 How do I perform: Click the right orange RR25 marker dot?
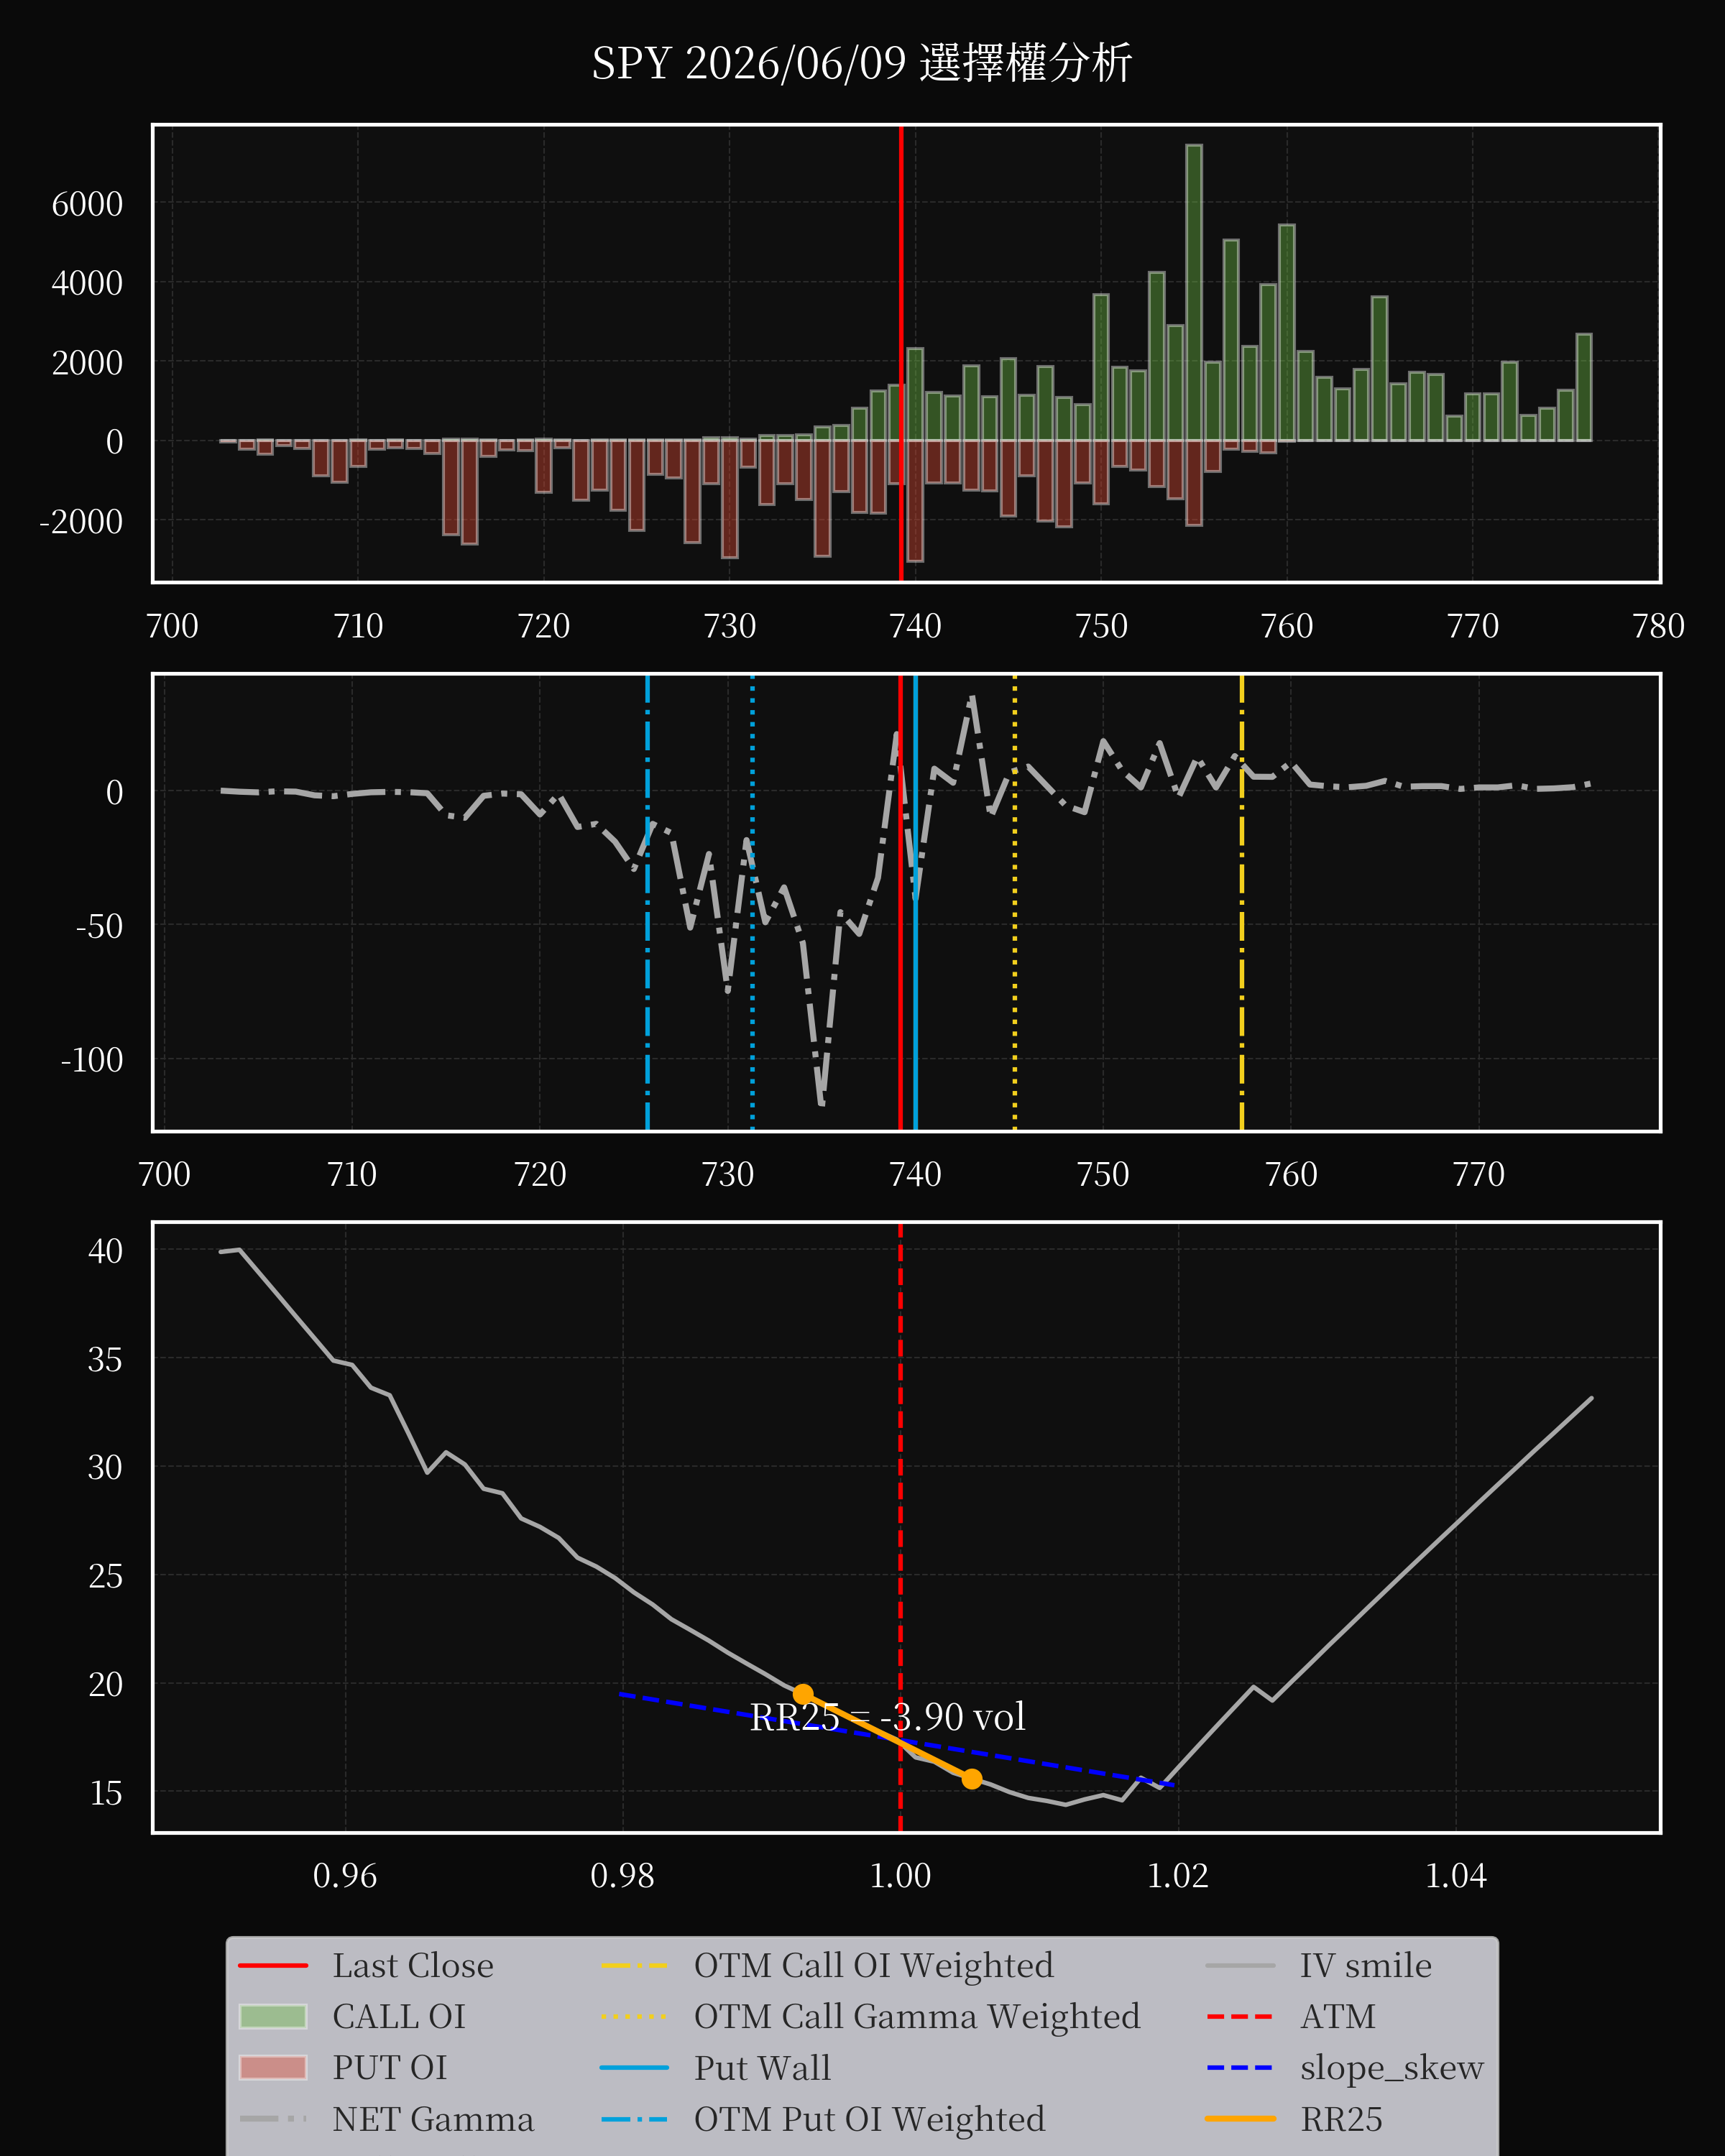coord(972,1778)
